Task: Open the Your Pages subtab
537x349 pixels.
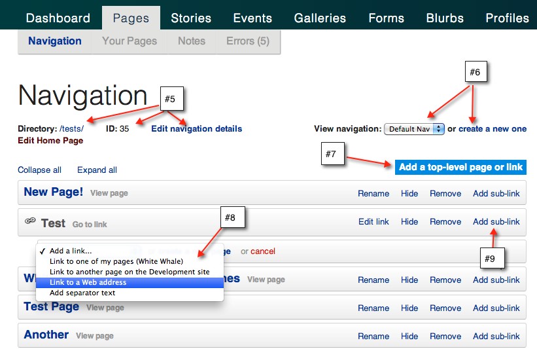Action: click(x=130, y=41)
